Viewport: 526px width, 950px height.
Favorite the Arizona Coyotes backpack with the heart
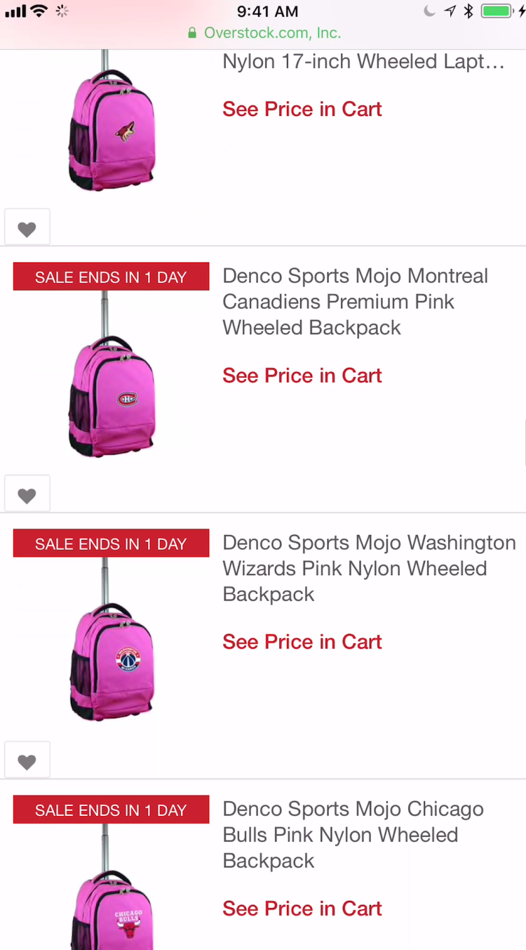27,229
